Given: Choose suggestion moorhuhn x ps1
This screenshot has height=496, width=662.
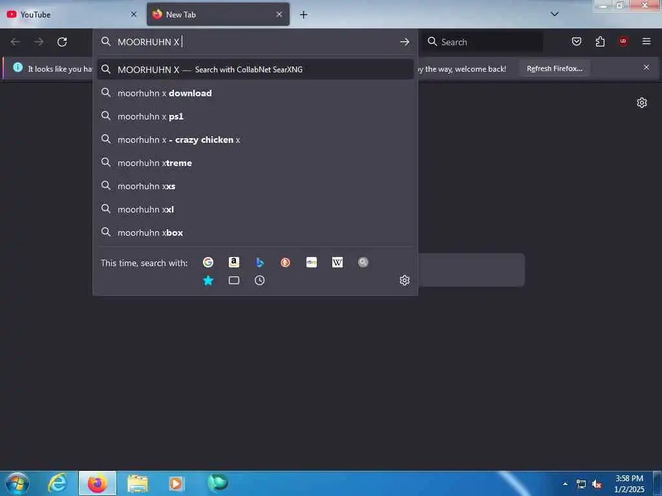Looking at the screenshot, I should pyautogui.click(x=255, y=116).
